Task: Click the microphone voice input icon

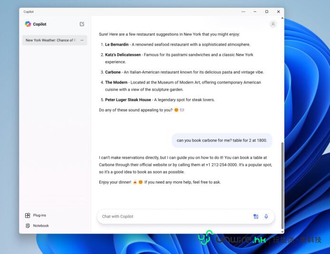Action: tap(266, 216)
